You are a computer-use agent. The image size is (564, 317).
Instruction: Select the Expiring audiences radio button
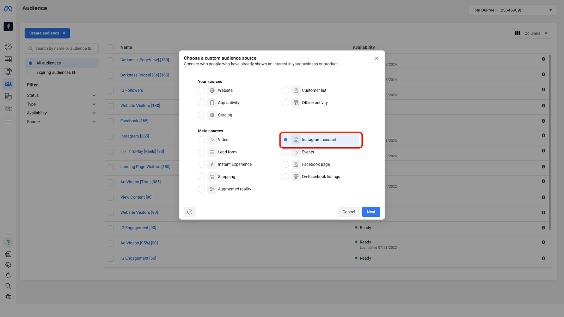pos(31,73)
